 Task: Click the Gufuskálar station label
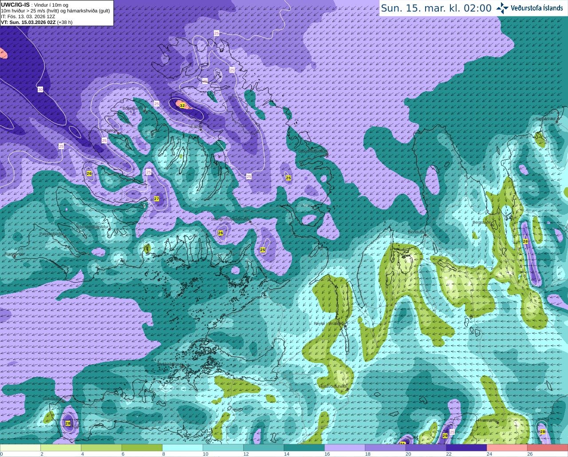pos(51,399)
